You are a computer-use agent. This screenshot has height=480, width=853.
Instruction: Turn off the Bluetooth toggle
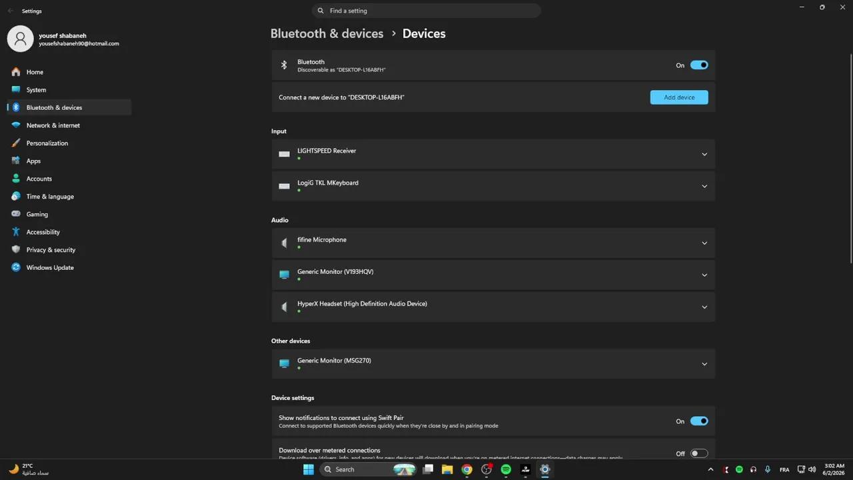pos(699,65)
